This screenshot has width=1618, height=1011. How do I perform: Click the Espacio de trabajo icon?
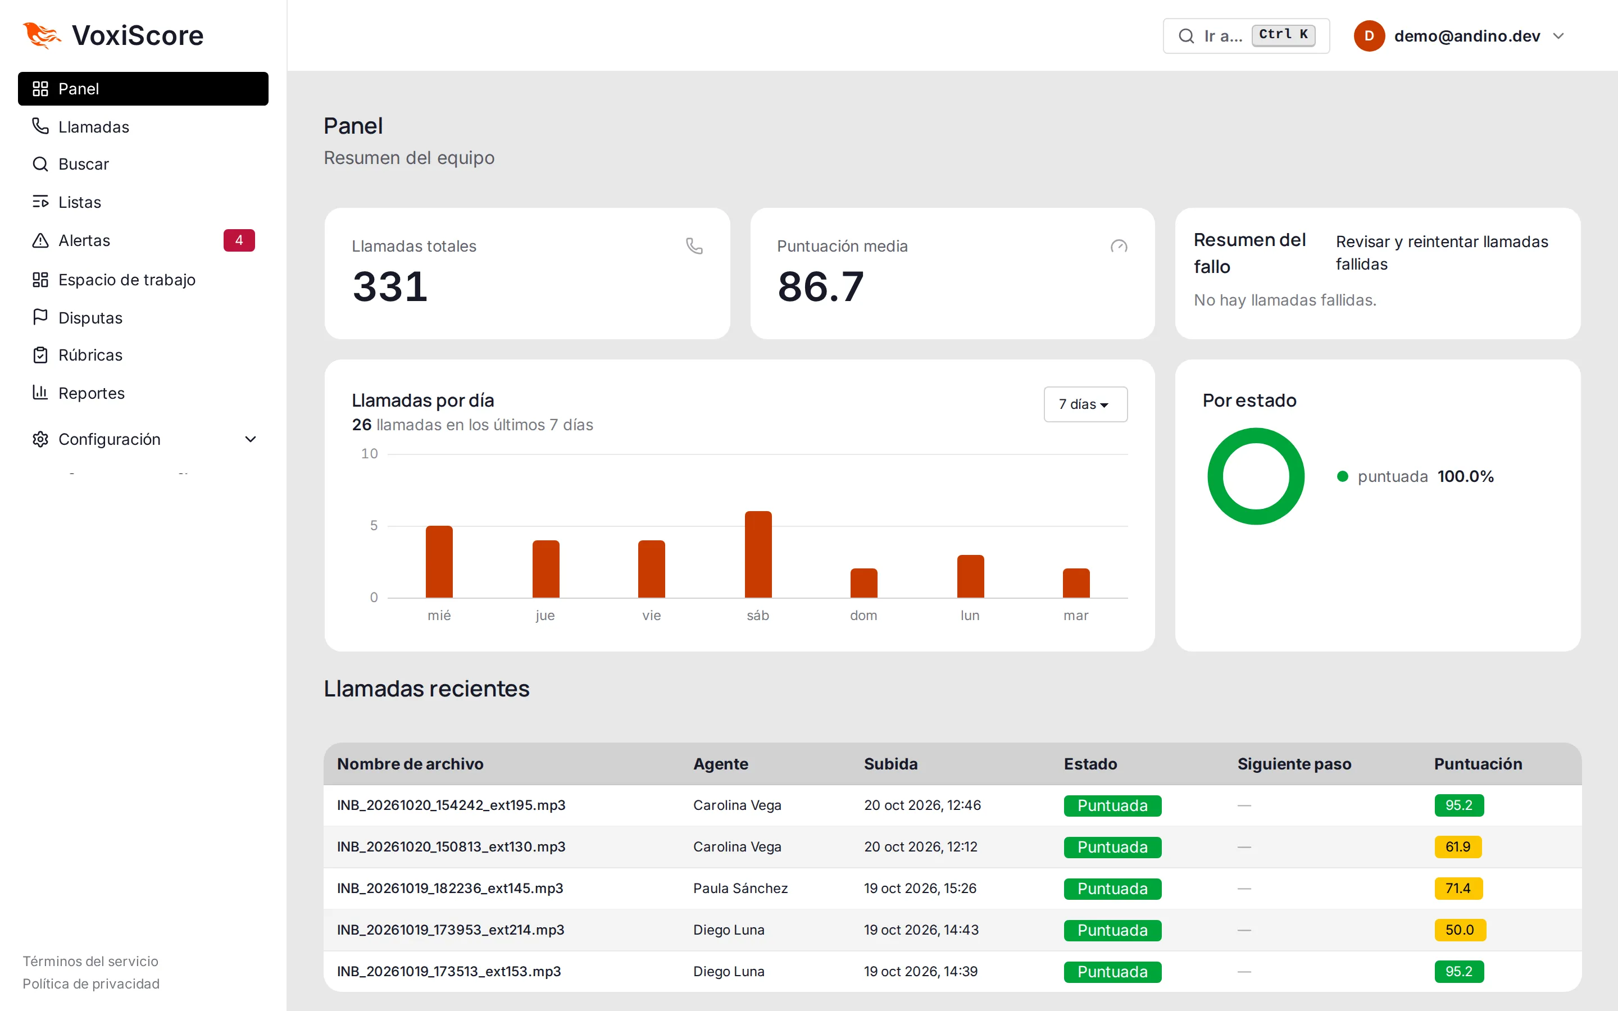pyautogui.click(x=40, y=280)
